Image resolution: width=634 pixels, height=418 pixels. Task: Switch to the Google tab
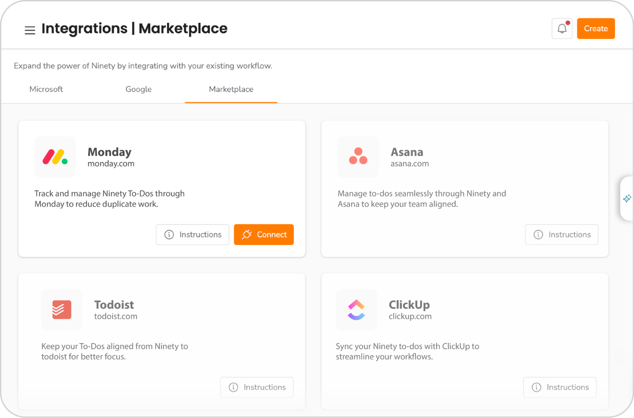[x=138, y=89]
